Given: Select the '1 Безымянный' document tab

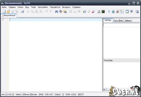Looking at the screenshot, I should [9, 15].
